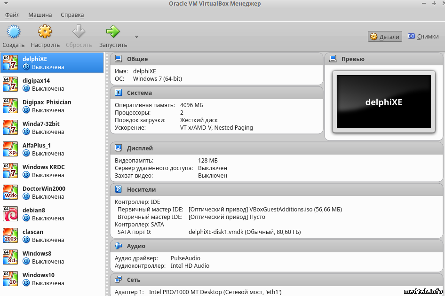This screenshot has width=445, height=296.
Task: Click the Носители storage section header
Action: point(141,190)
